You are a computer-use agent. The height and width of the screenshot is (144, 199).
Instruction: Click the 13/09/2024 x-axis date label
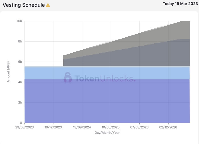point(82,127)
